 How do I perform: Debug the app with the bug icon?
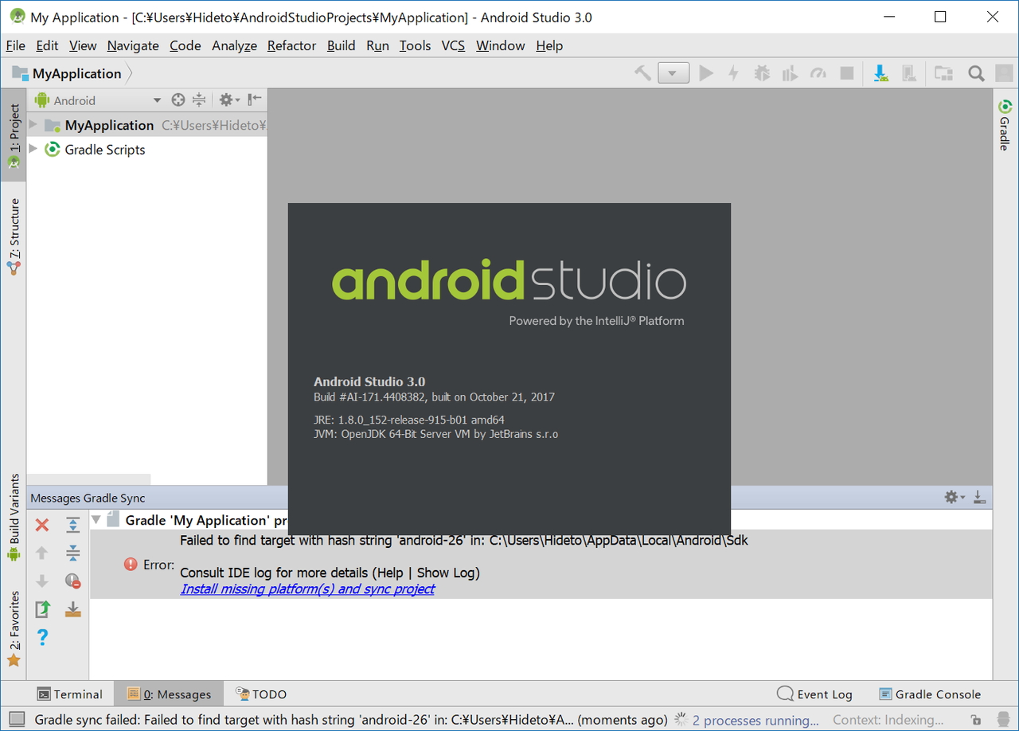762,73
